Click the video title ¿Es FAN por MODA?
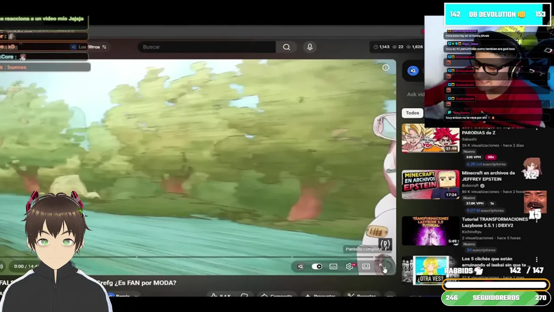This screenshot has width=554, height=312. pyautogui.click(x=136, y=283)
